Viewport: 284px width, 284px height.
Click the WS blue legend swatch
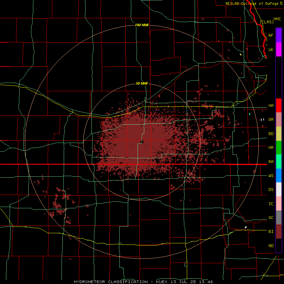[279, 175]
